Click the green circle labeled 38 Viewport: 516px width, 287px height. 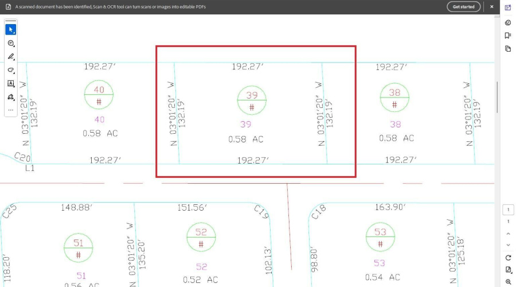pyautogui.click(x=394, y=98)
